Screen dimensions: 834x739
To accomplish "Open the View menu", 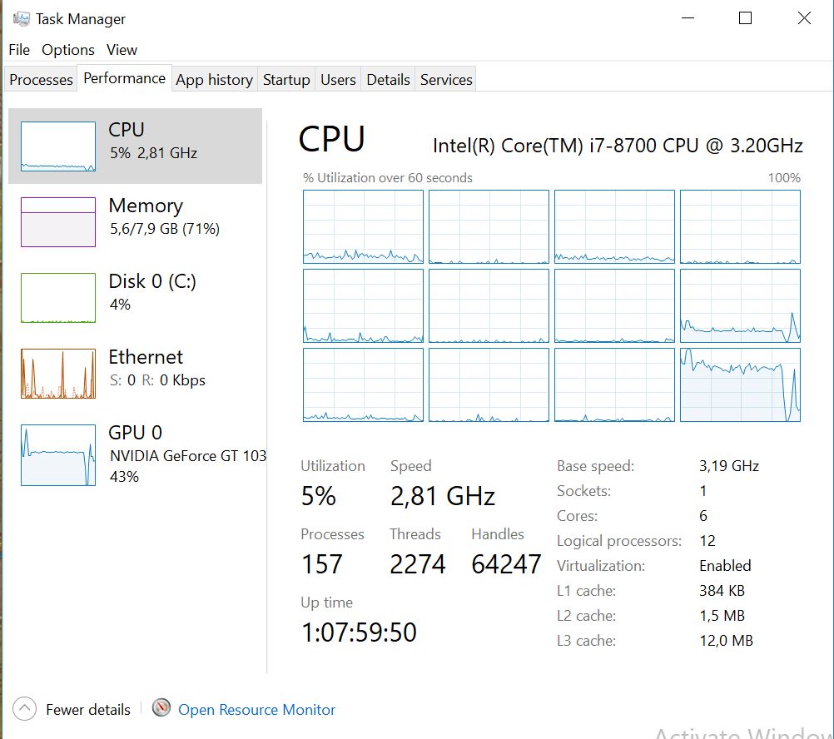I will point(122,50).
